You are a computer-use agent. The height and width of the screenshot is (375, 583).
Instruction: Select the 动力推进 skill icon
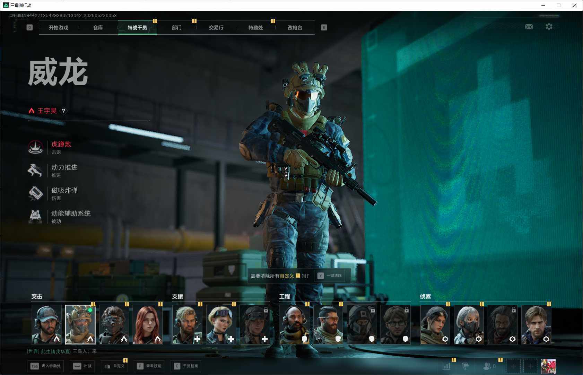(x=35, y=171)
